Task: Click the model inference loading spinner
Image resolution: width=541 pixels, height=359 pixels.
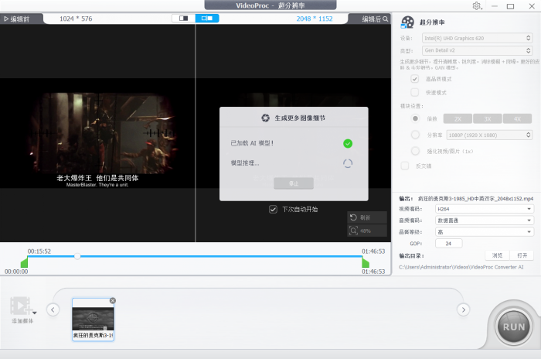Action: 348,163
